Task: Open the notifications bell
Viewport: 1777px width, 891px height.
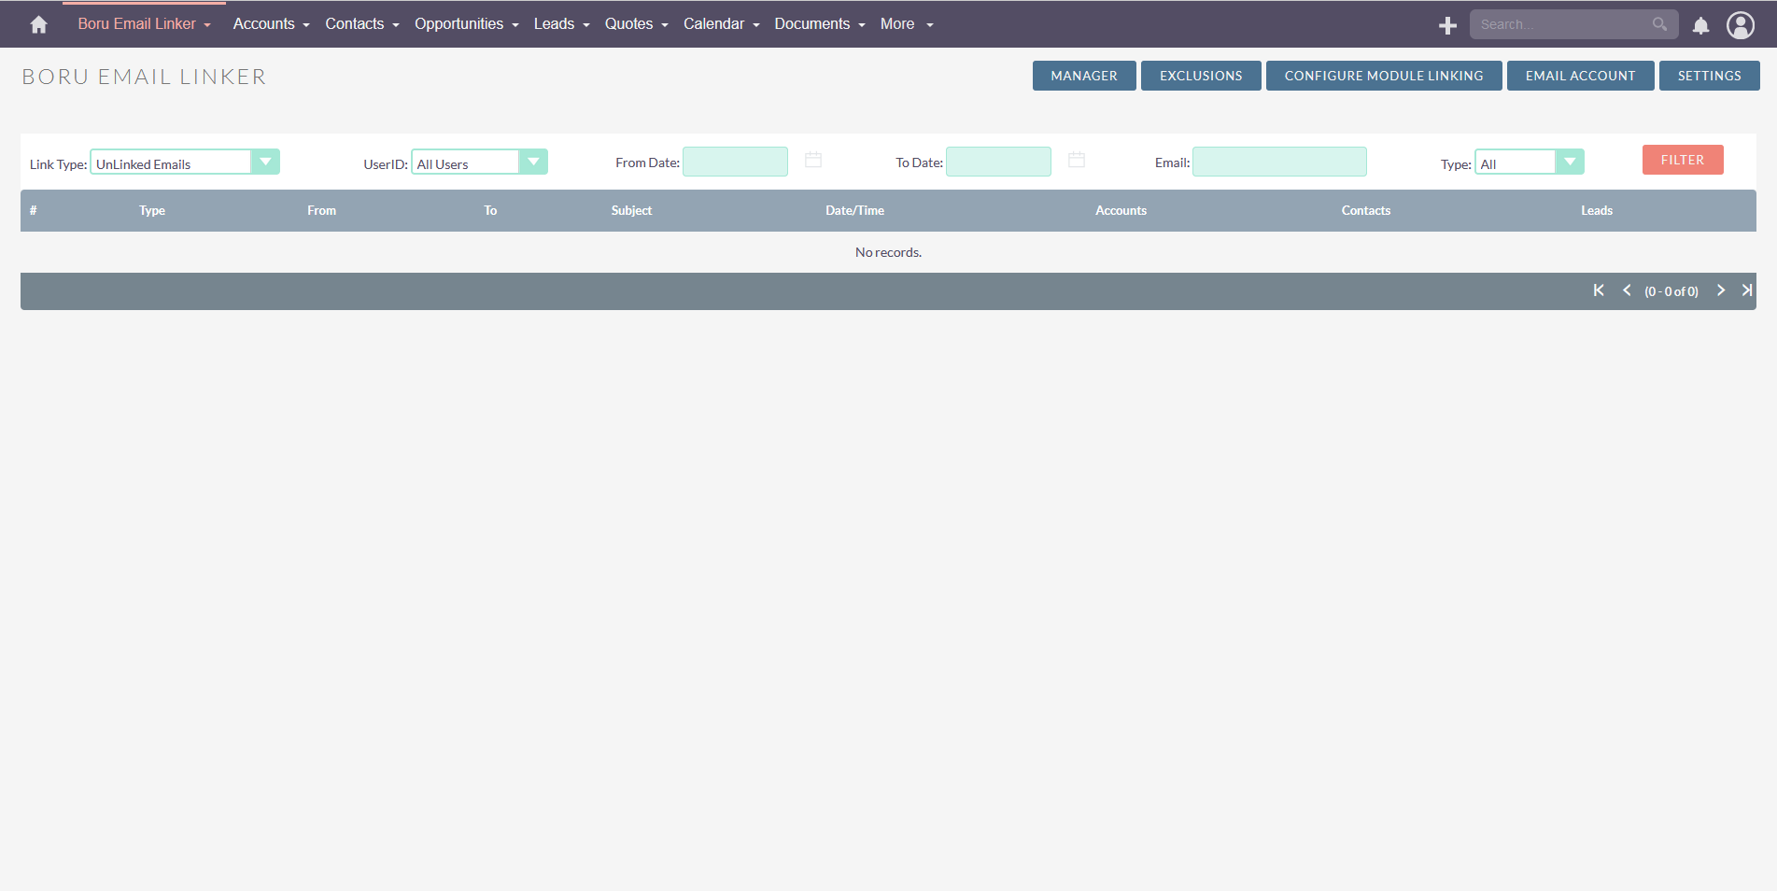Action: [x=1700, y=25]
